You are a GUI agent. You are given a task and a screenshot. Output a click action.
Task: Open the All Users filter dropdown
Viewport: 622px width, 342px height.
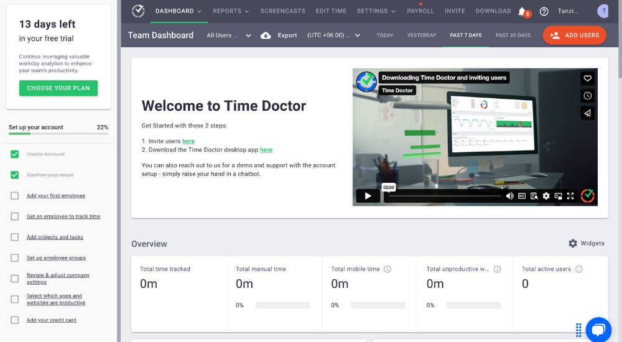point(229,35)
